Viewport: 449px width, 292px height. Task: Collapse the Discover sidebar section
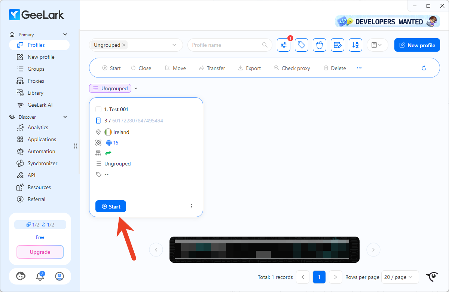point(65,117)
